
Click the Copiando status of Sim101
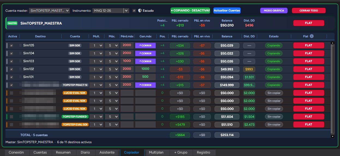pyautogui.click(x=274, y=77)
